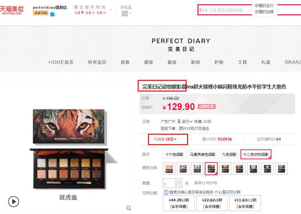301x214 pixels.
Task: Zoom product image with magnifier icon
Action: click(x=129, y=208)
